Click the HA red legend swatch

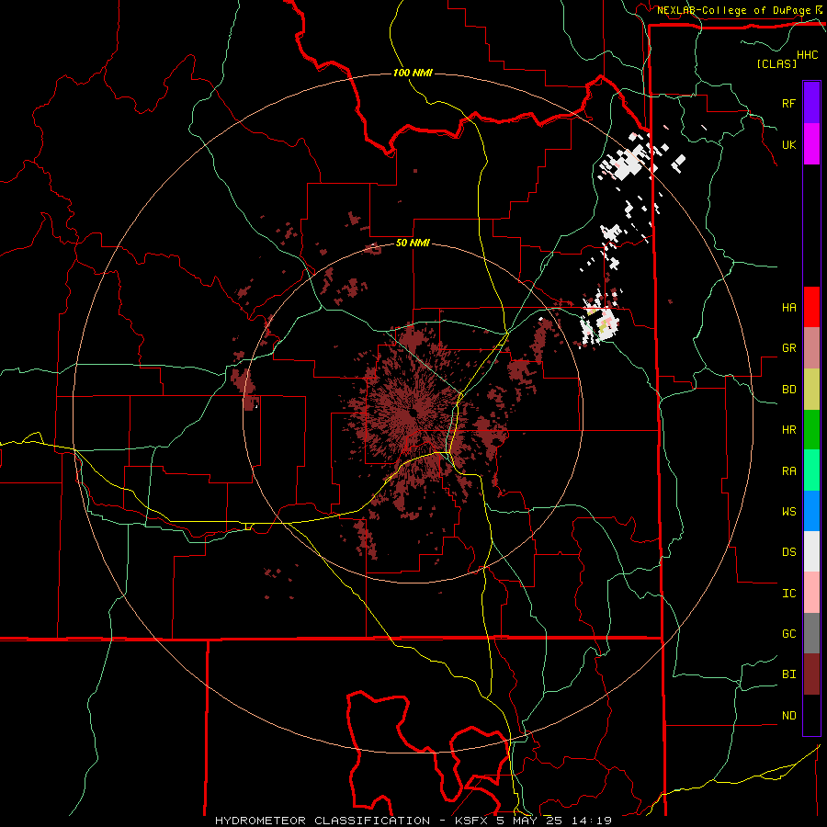tap(811, 307)
